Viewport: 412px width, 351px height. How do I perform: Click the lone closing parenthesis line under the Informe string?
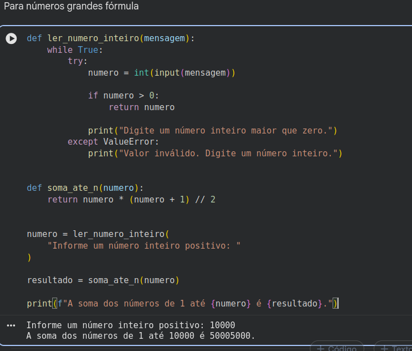click(29, 257)
